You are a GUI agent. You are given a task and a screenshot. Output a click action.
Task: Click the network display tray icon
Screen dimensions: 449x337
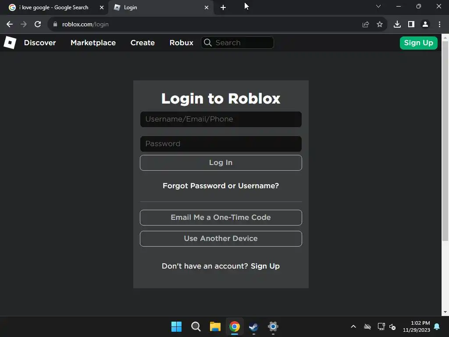click(x=381, y=326)
